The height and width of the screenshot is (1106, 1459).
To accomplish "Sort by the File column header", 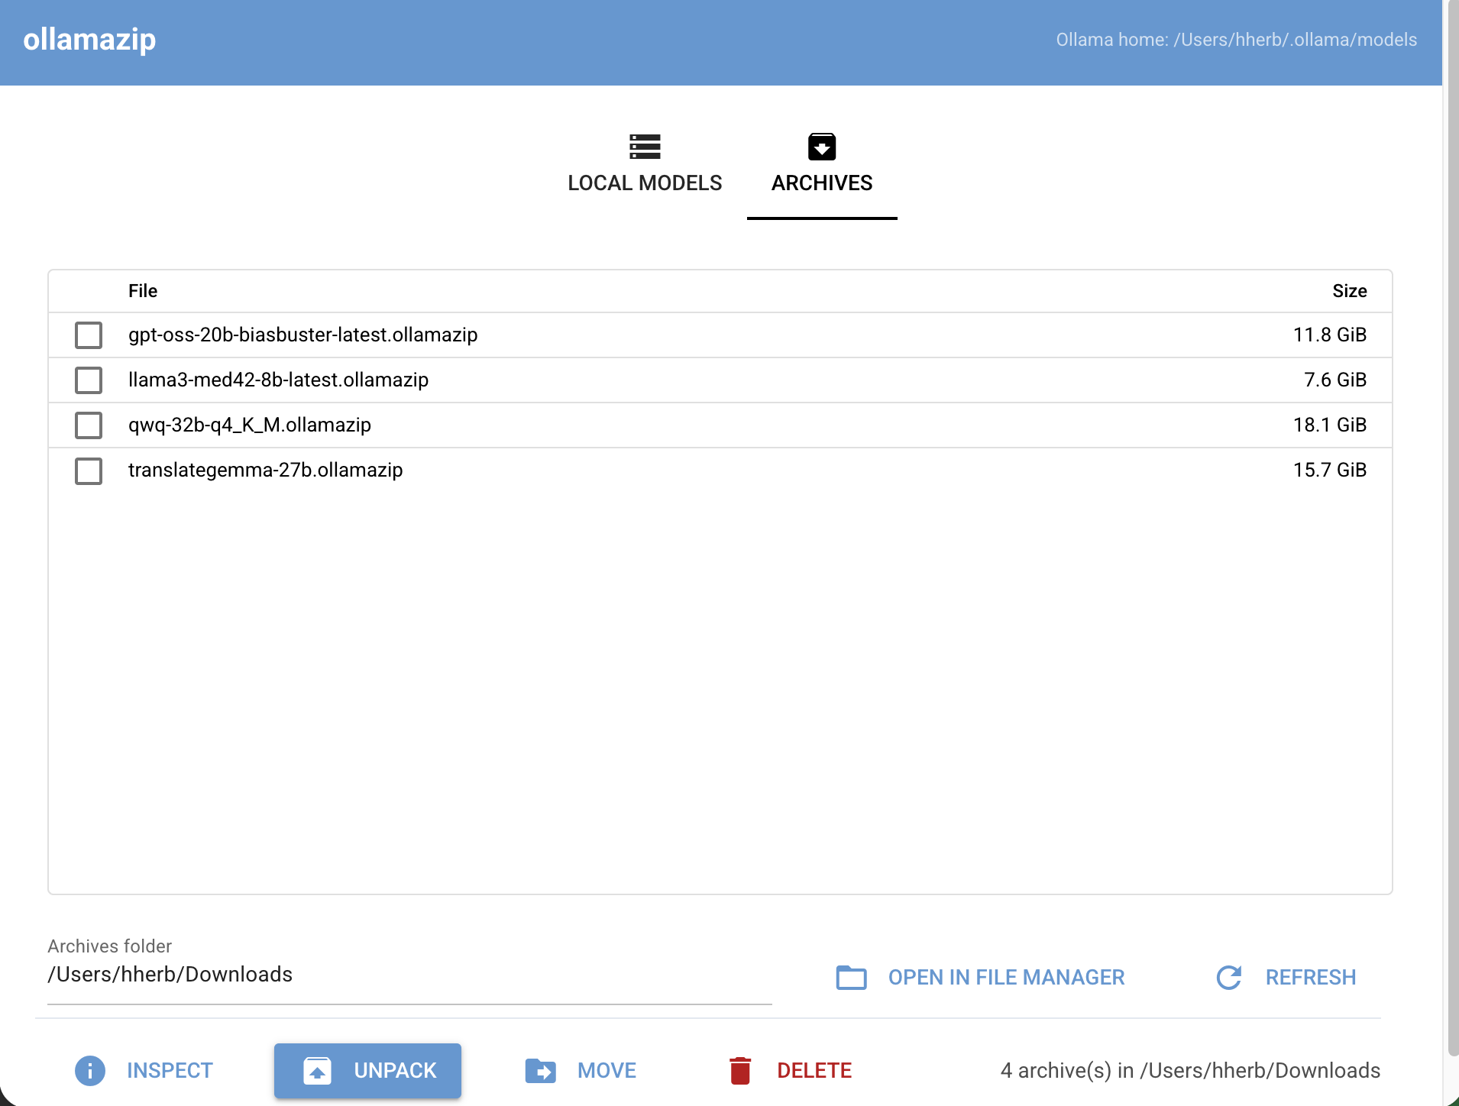I will point(143,291).
